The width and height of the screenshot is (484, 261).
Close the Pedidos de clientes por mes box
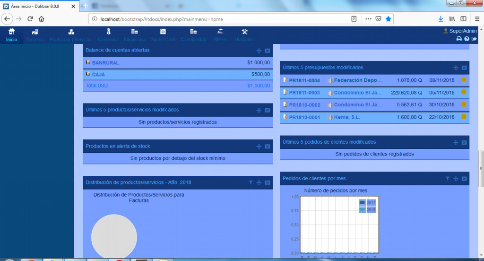[x=464, y=179]
